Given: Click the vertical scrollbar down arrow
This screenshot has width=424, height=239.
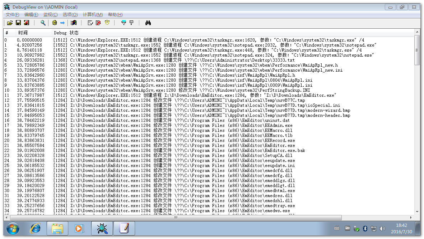Looking at the screenshot, I should coord(417,212).
